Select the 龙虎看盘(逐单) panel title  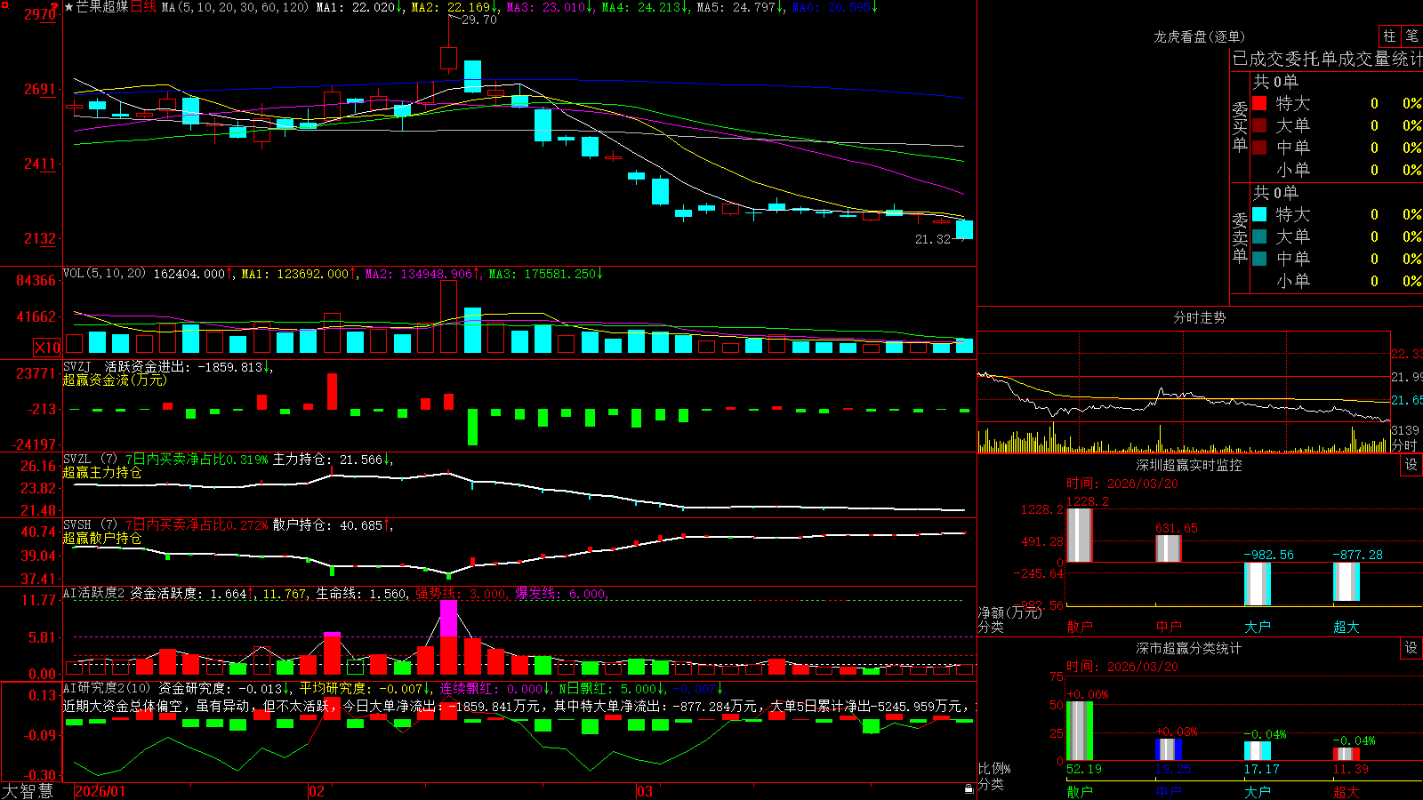pyautogui.click(x=1199, y=36)
